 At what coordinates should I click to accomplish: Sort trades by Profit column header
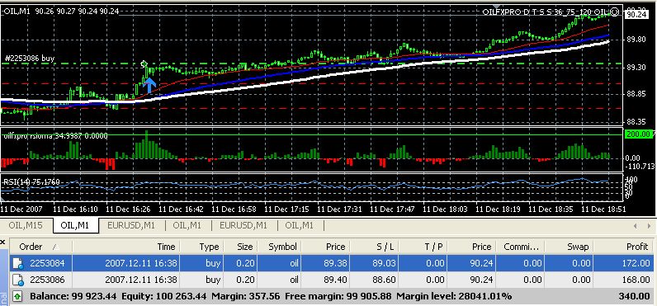623,247
